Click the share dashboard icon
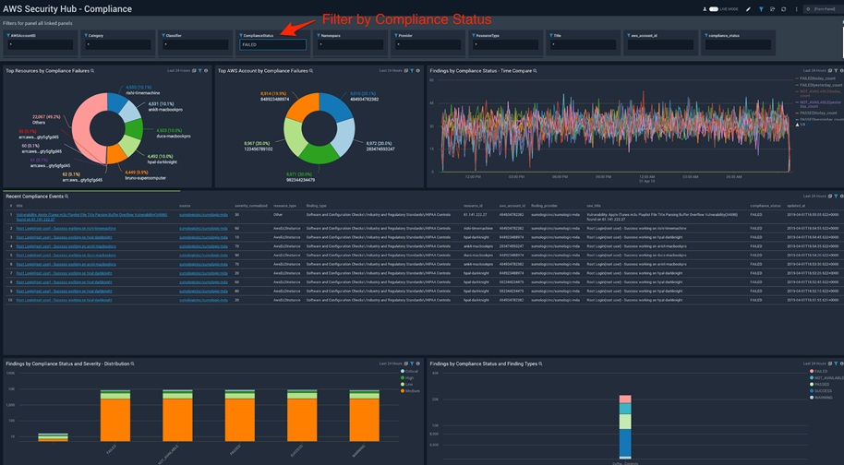 coord(772,9)
